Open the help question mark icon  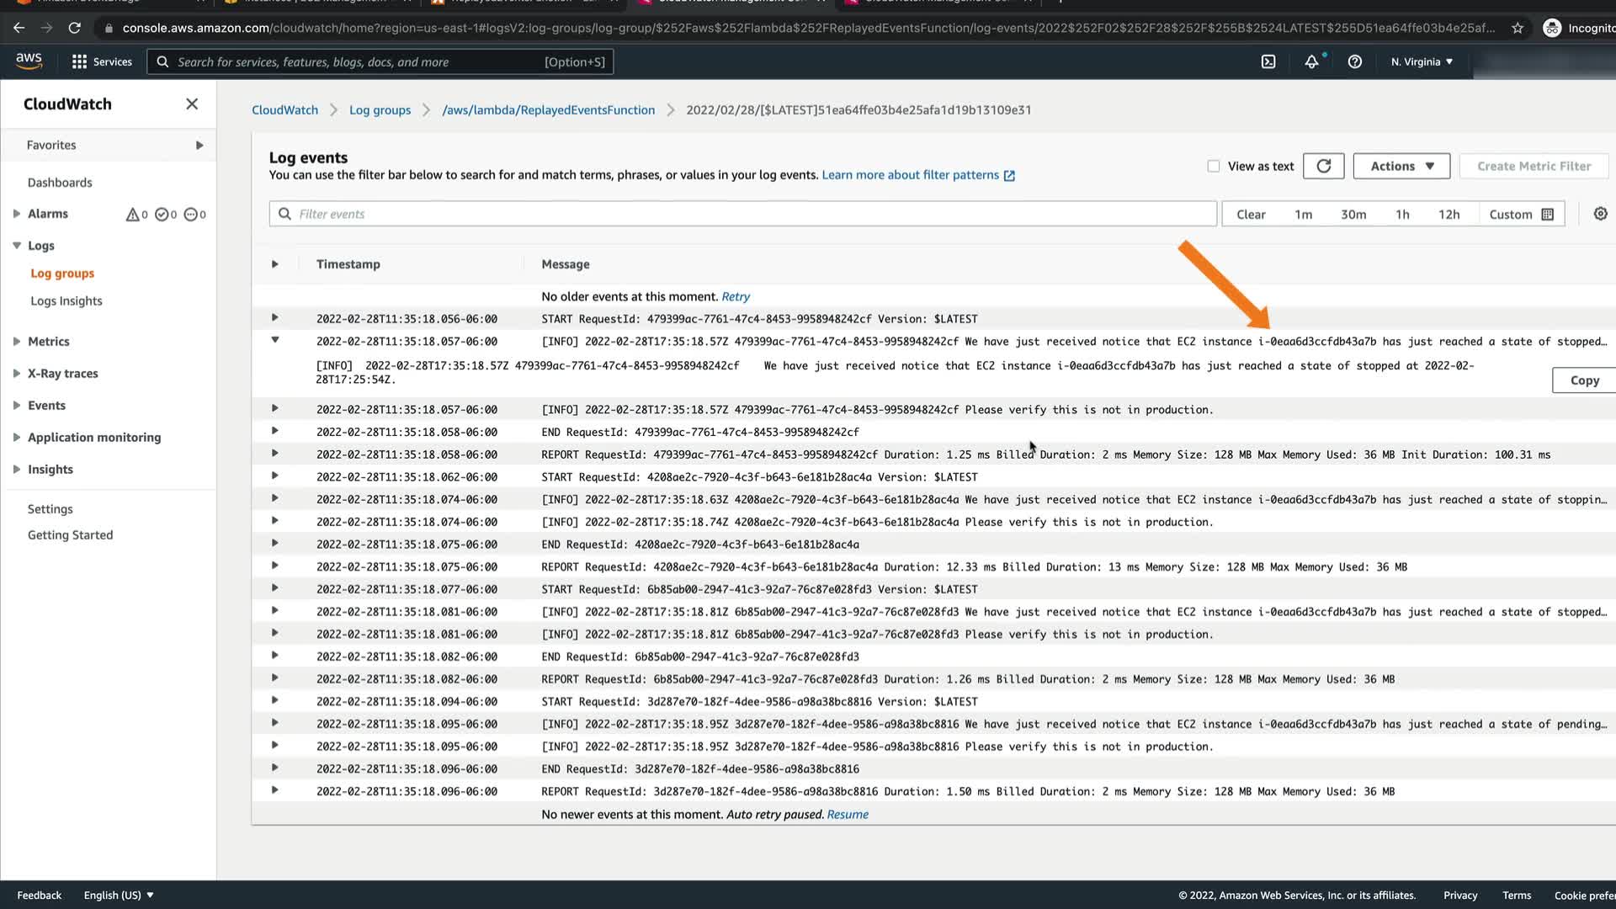1354,61
